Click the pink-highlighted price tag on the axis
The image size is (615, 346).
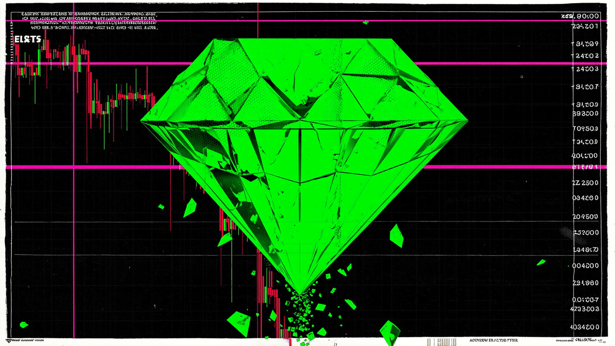585,167
